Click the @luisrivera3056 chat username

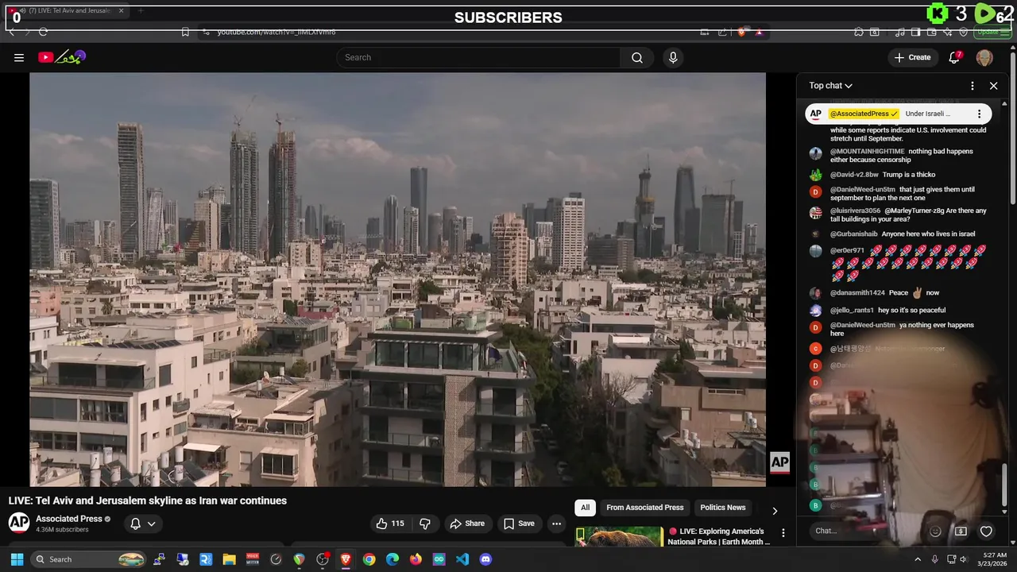(855, 211)
